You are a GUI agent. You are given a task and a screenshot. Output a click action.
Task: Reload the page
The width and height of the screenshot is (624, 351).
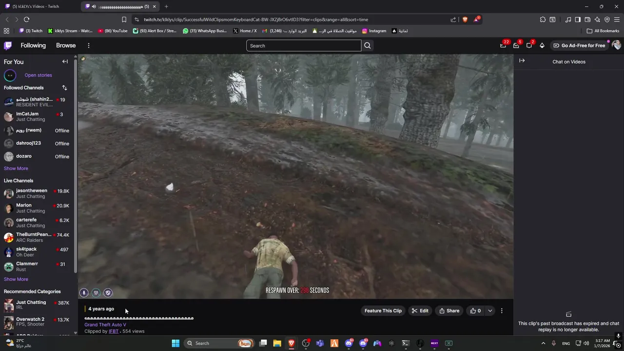pos(26,19)
